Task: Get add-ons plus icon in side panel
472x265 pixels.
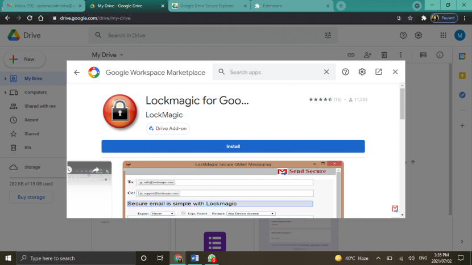Action: pos(462,125)
